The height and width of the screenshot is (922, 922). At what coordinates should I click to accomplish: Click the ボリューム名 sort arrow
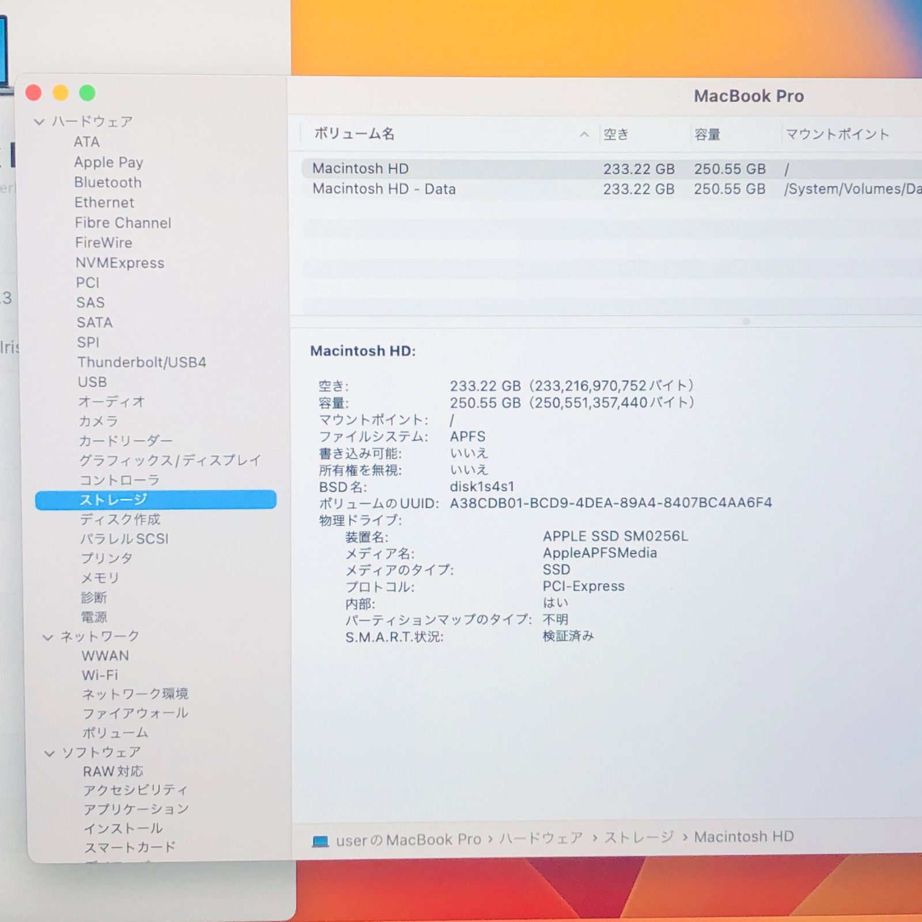(x=584, y=134)
